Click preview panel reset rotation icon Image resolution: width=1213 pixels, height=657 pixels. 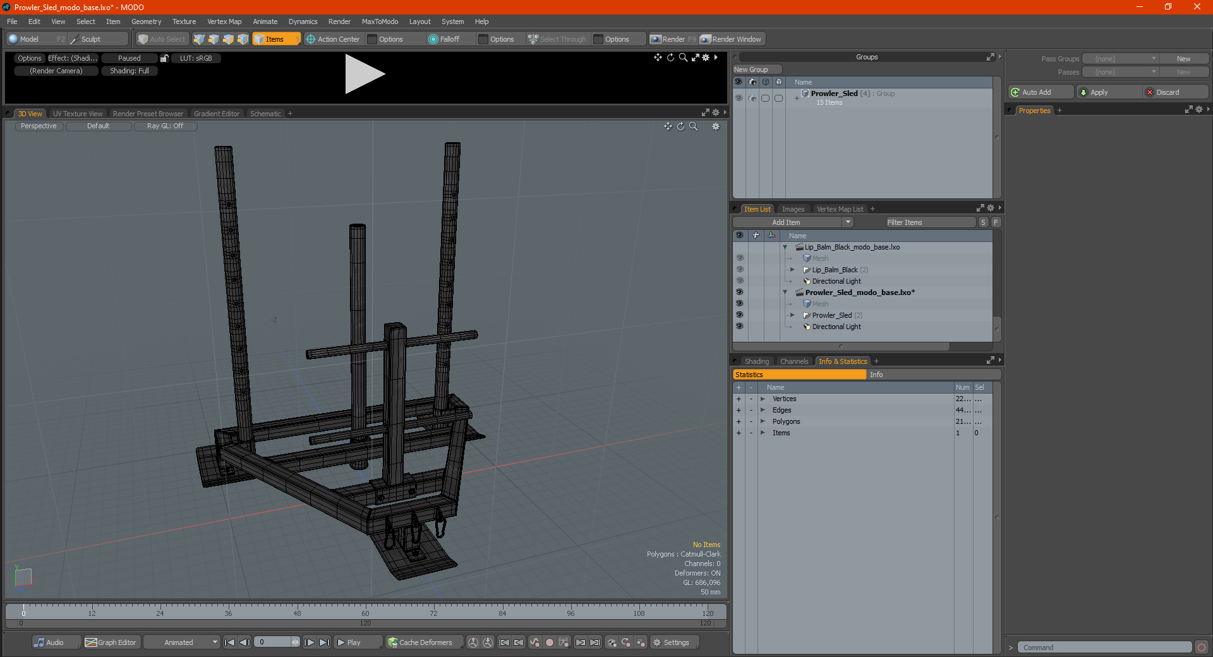[670, 57]
